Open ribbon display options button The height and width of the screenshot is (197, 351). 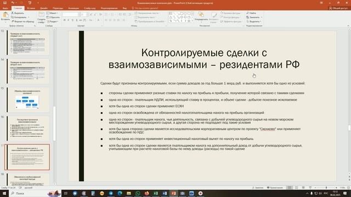coord(321,3)
